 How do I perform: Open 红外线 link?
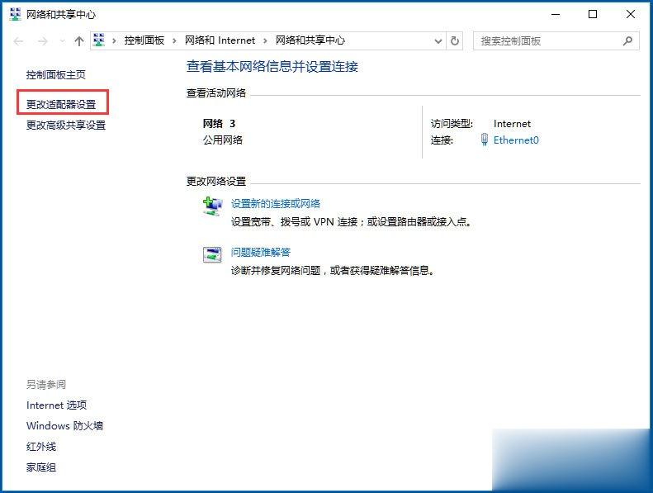pyautogui.click(x=41, y=447)
